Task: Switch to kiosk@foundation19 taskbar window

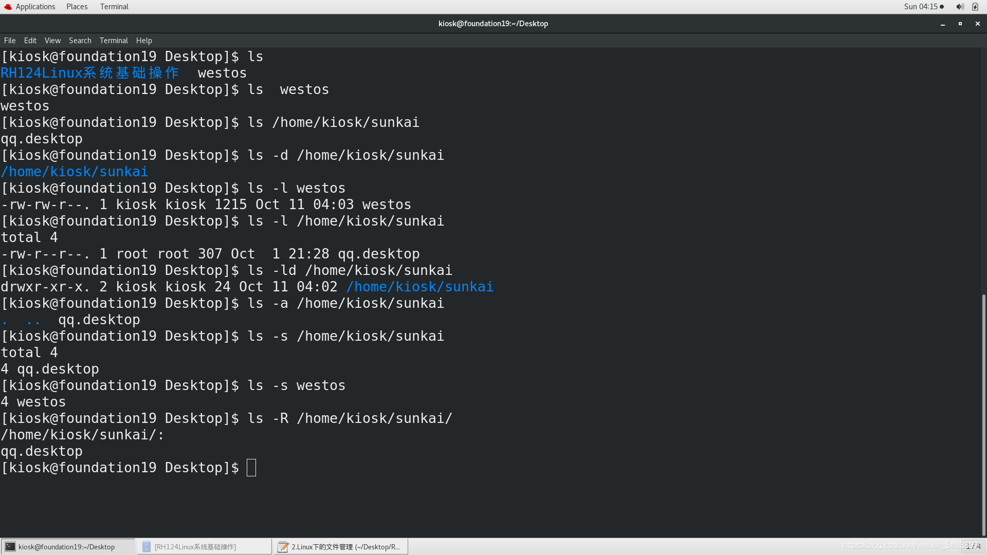Action: 68,547
